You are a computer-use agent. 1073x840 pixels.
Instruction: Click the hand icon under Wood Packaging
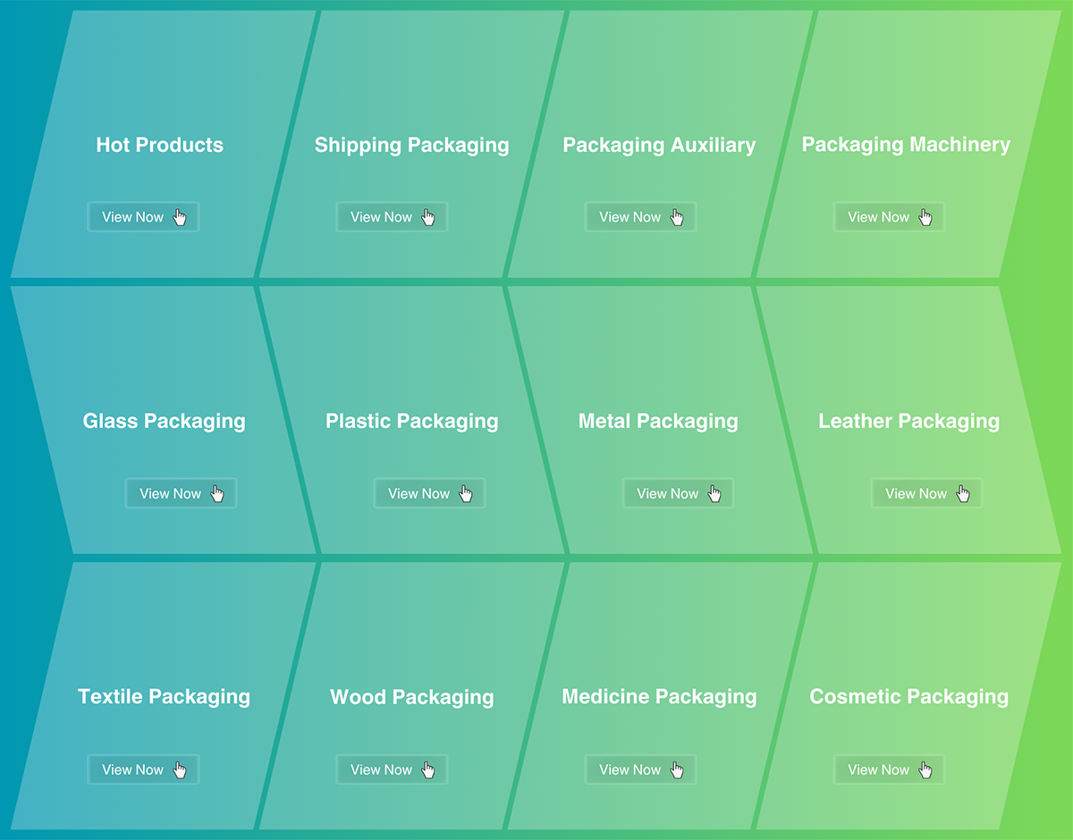pos(428,769)
